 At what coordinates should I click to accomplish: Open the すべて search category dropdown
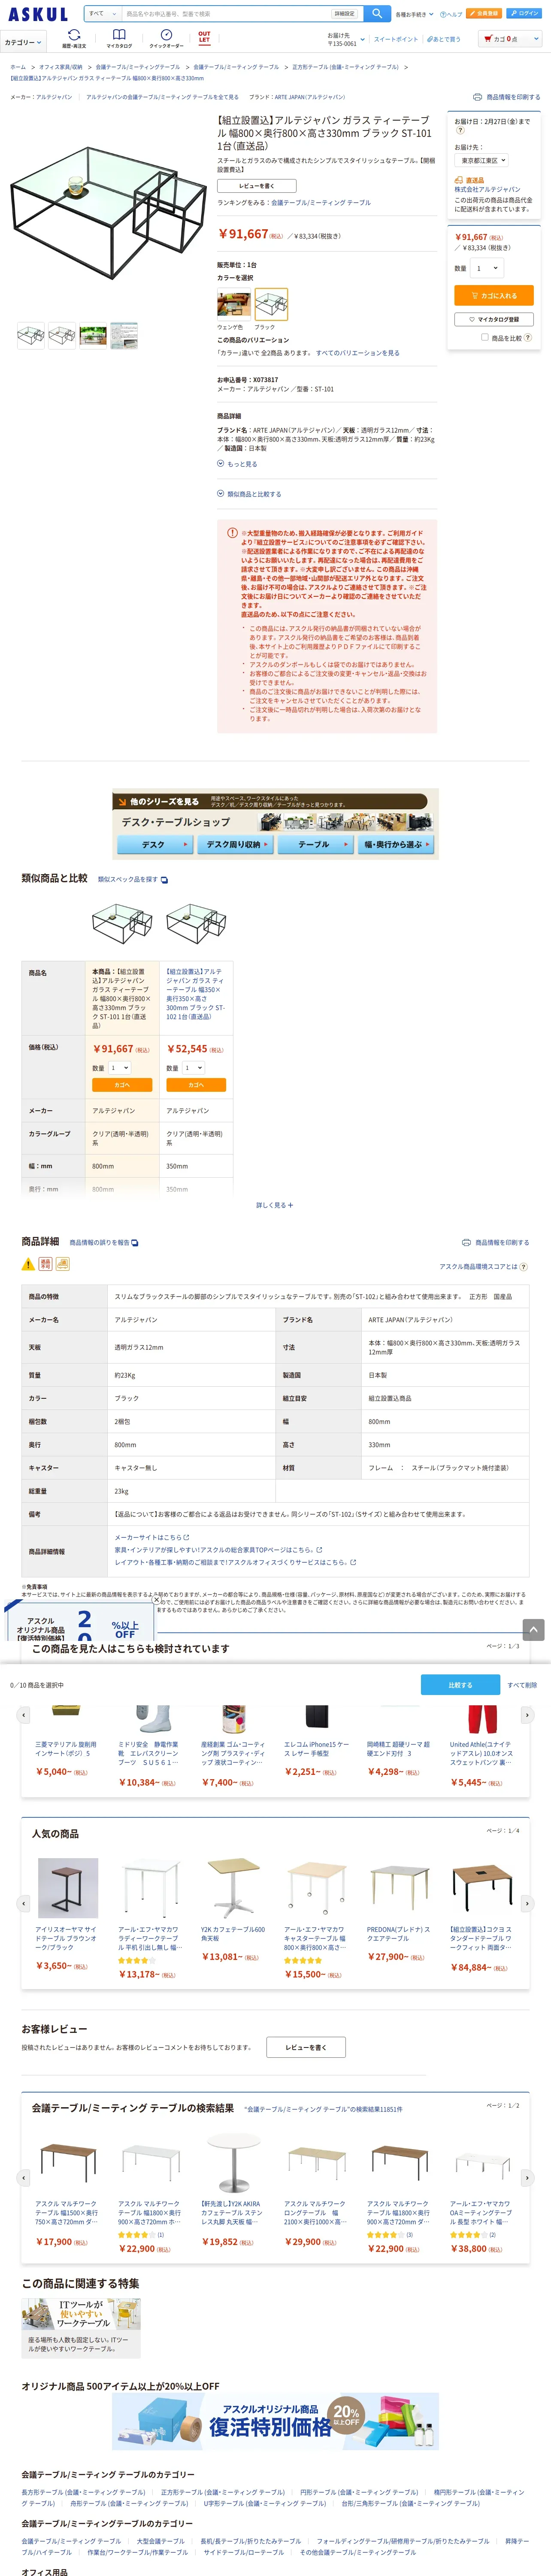tap(102, 14)
